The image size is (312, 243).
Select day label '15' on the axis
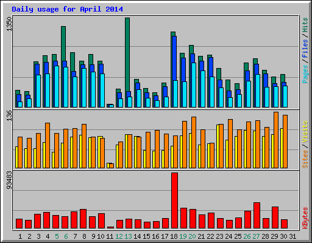146,236
